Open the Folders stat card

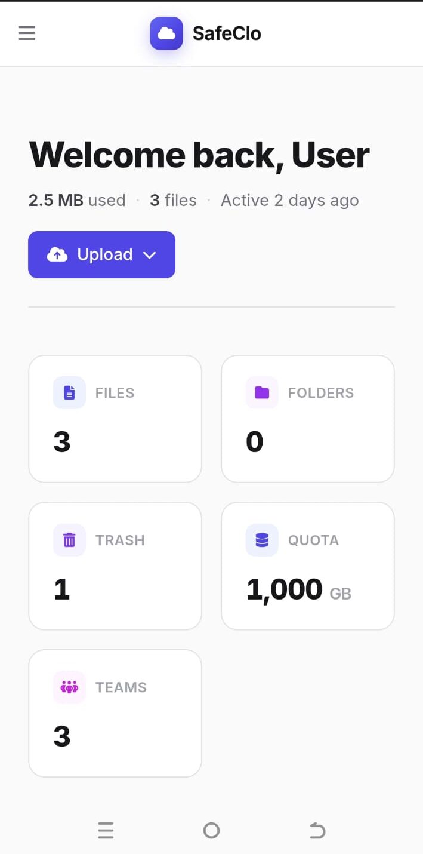[x=308, y=419]
